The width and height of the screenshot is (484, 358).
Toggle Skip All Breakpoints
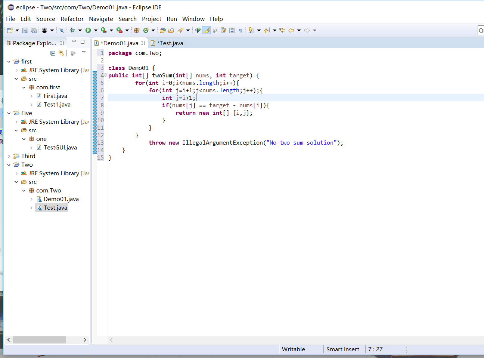tap(62, 30)
